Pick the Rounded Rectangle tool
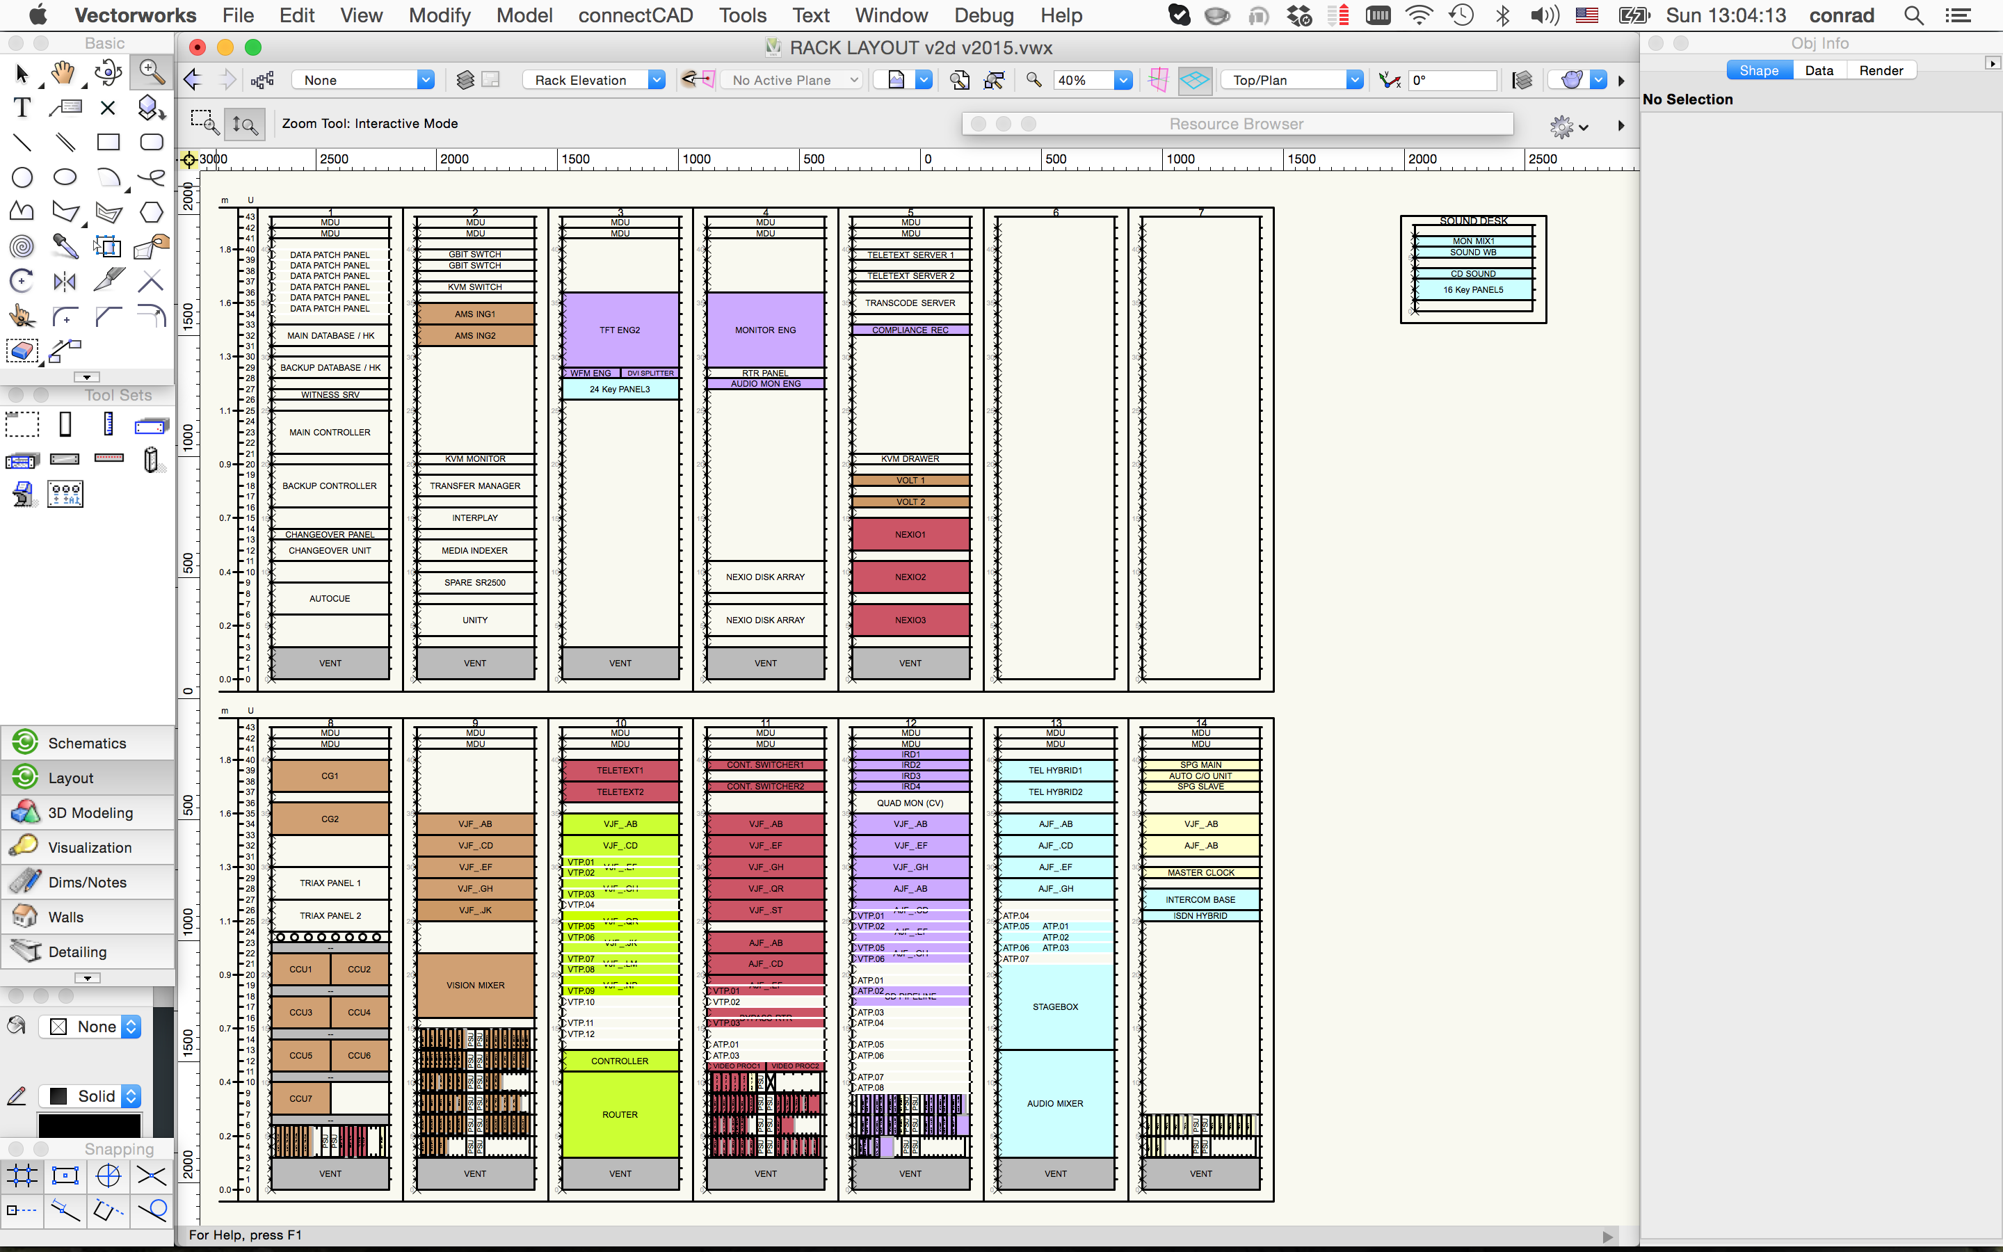Image resolution: width=2003 pixels, height=1252 pixels. 152,143
